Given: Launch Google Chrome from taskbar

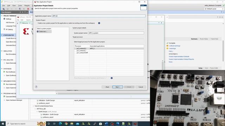Looking at the screenshot, I should point(66,124).
